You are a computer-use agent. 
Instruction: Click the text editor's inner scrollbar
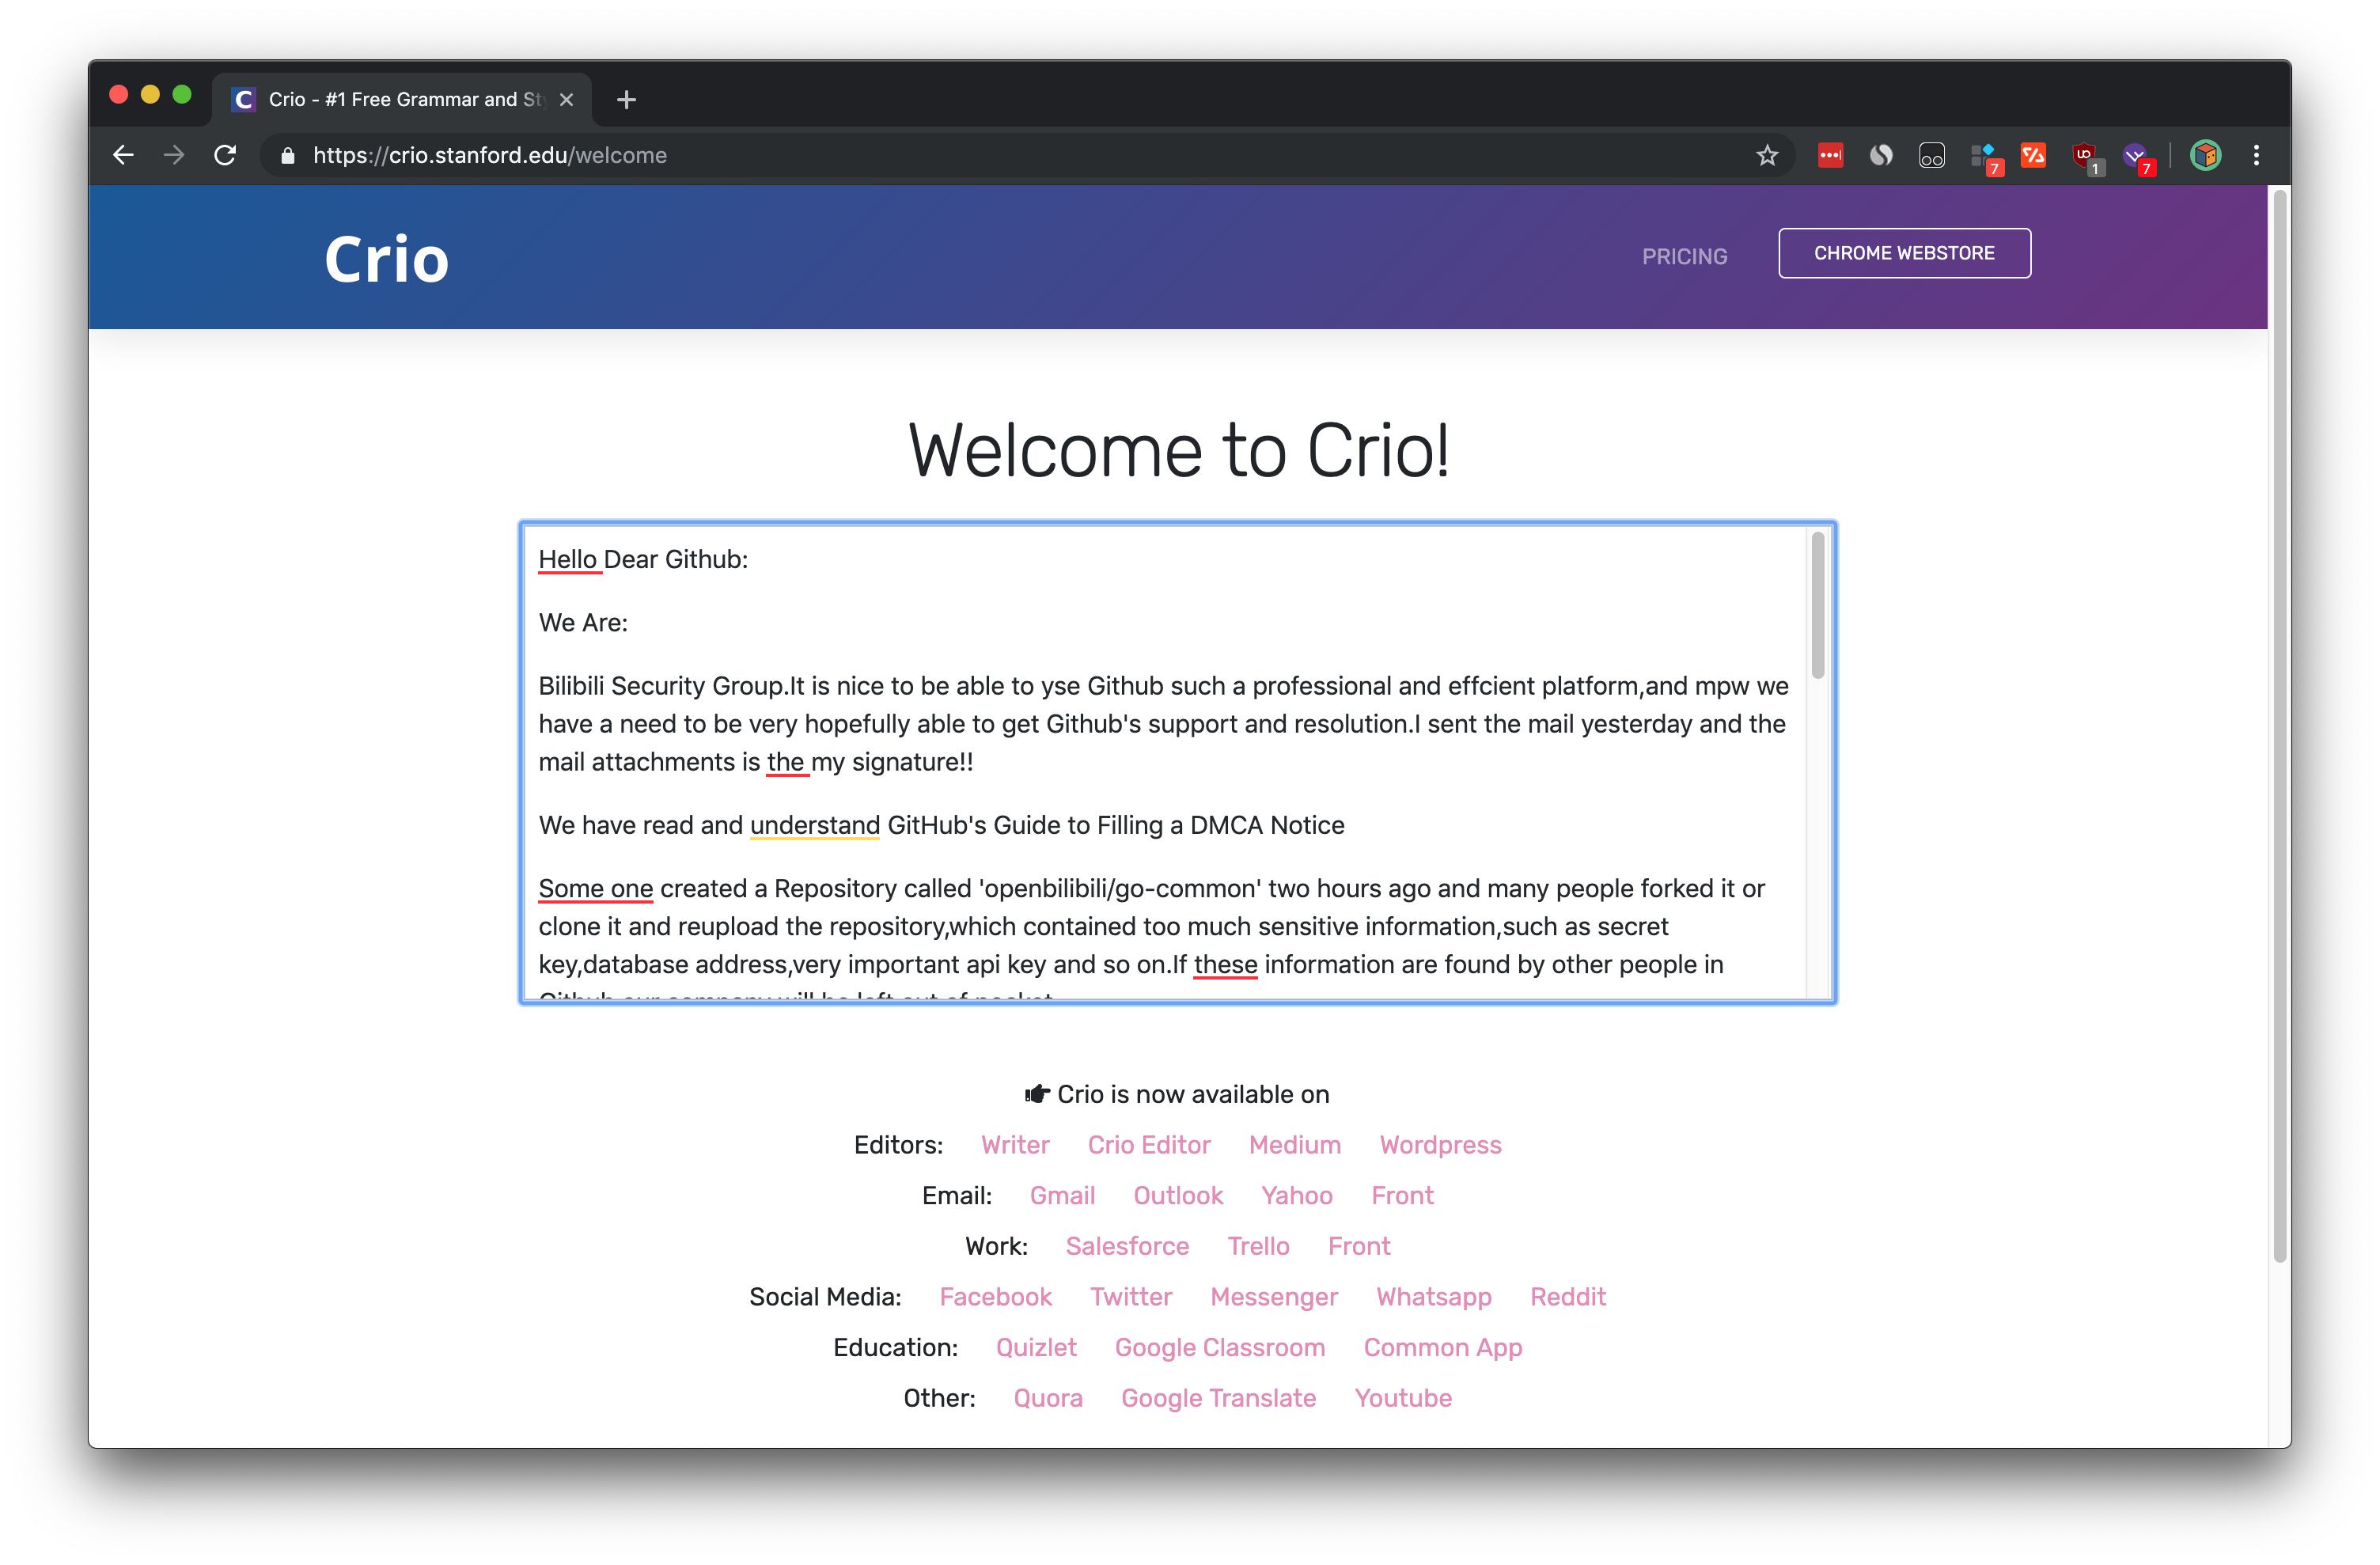[1817, 605]
